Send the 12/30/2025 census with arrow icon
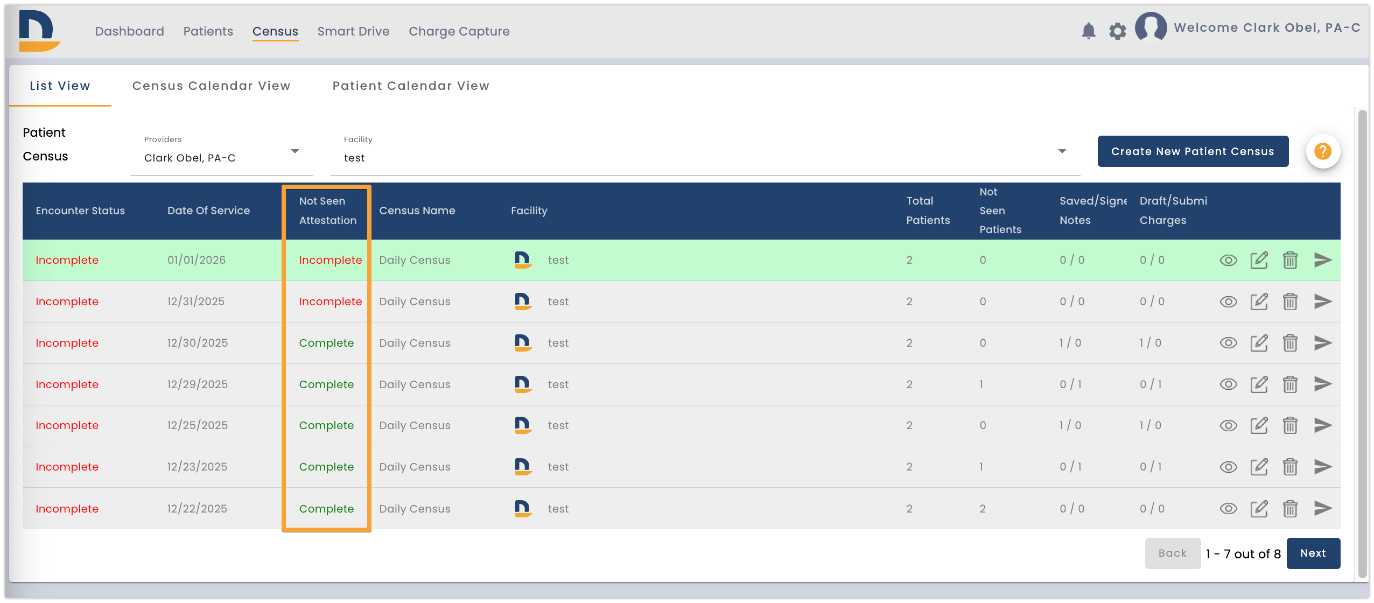This screenshot has width=1374, height=603. pyautogui.click(x=1322, y=343)
